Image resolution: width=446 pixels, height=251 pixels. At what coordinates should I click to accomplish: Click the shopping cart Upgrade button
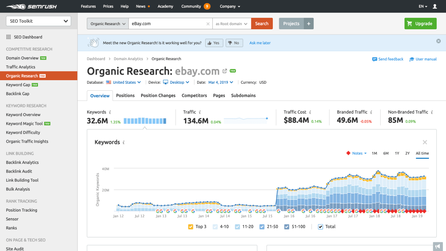[x=421, y=24]
